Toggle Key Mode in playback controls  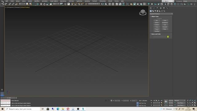click(x=151, y=103)
